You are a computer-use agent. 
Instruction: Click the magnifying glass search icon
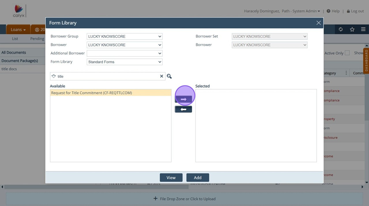169,76
